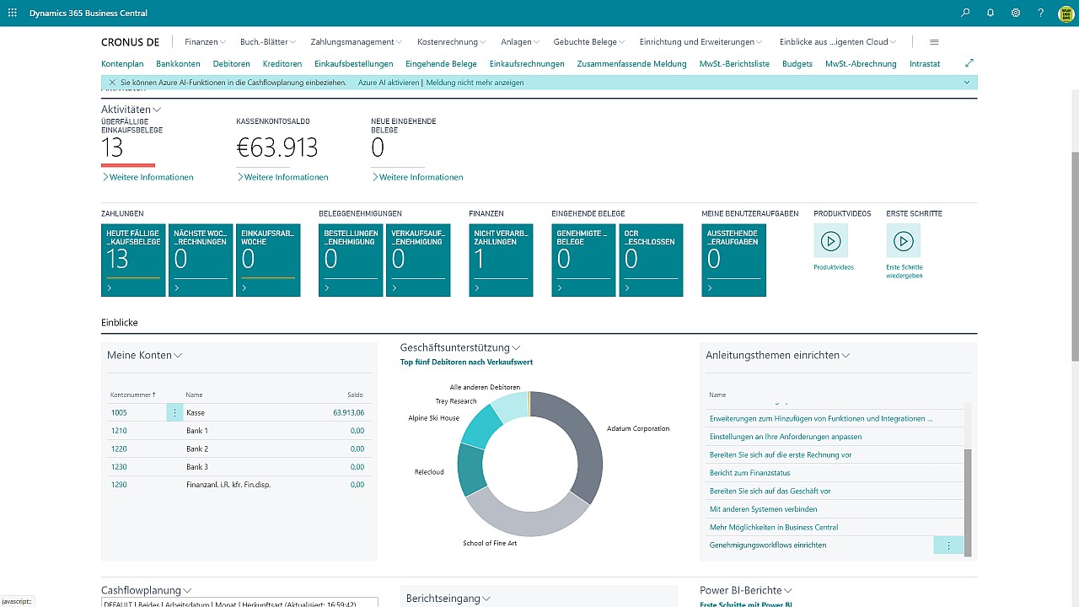Expand Einrichtung und Erweiterungen menu
1079x607 pixels.
coord(701,42)
